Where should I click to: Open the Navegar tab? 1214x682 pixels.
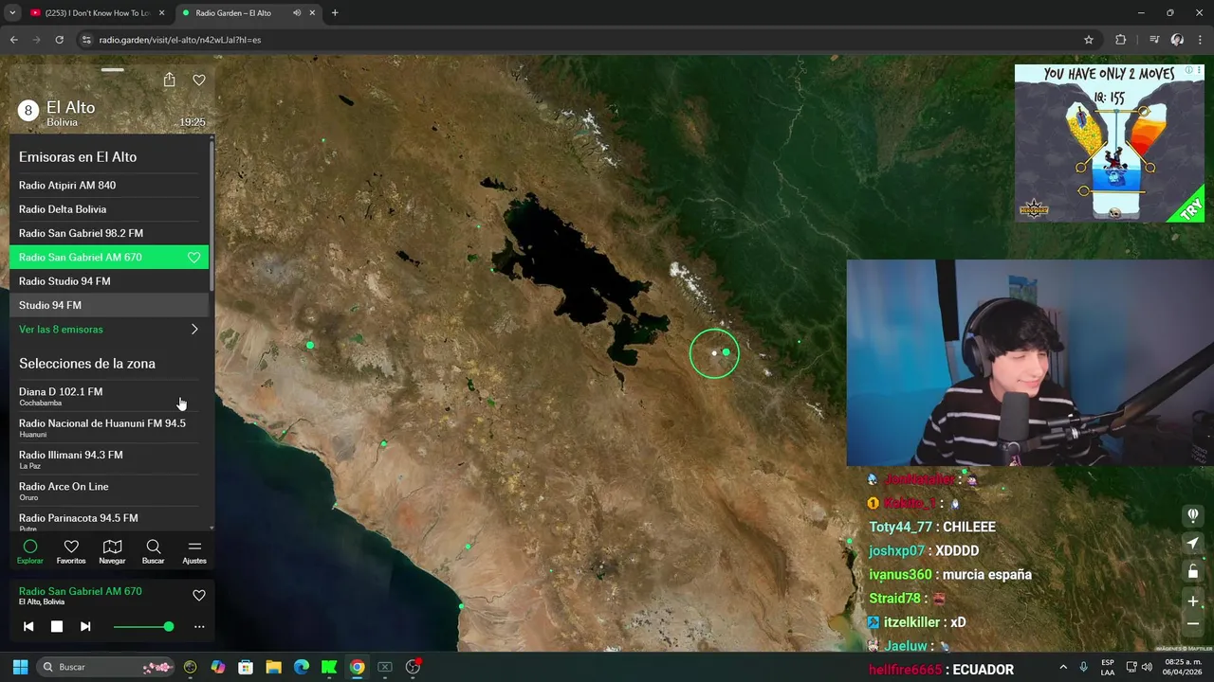112,552
